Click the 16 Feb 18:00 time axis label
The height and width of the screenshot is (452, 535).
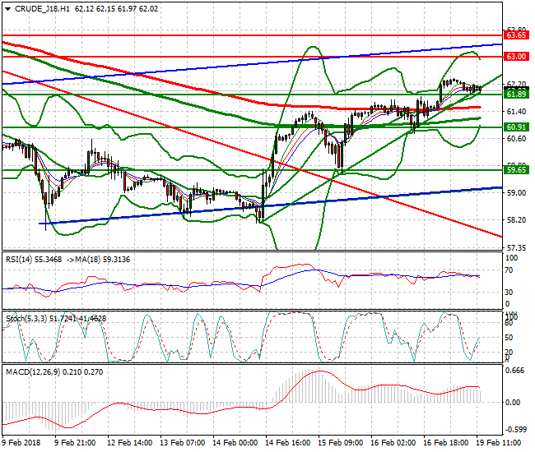coord(445,443)
